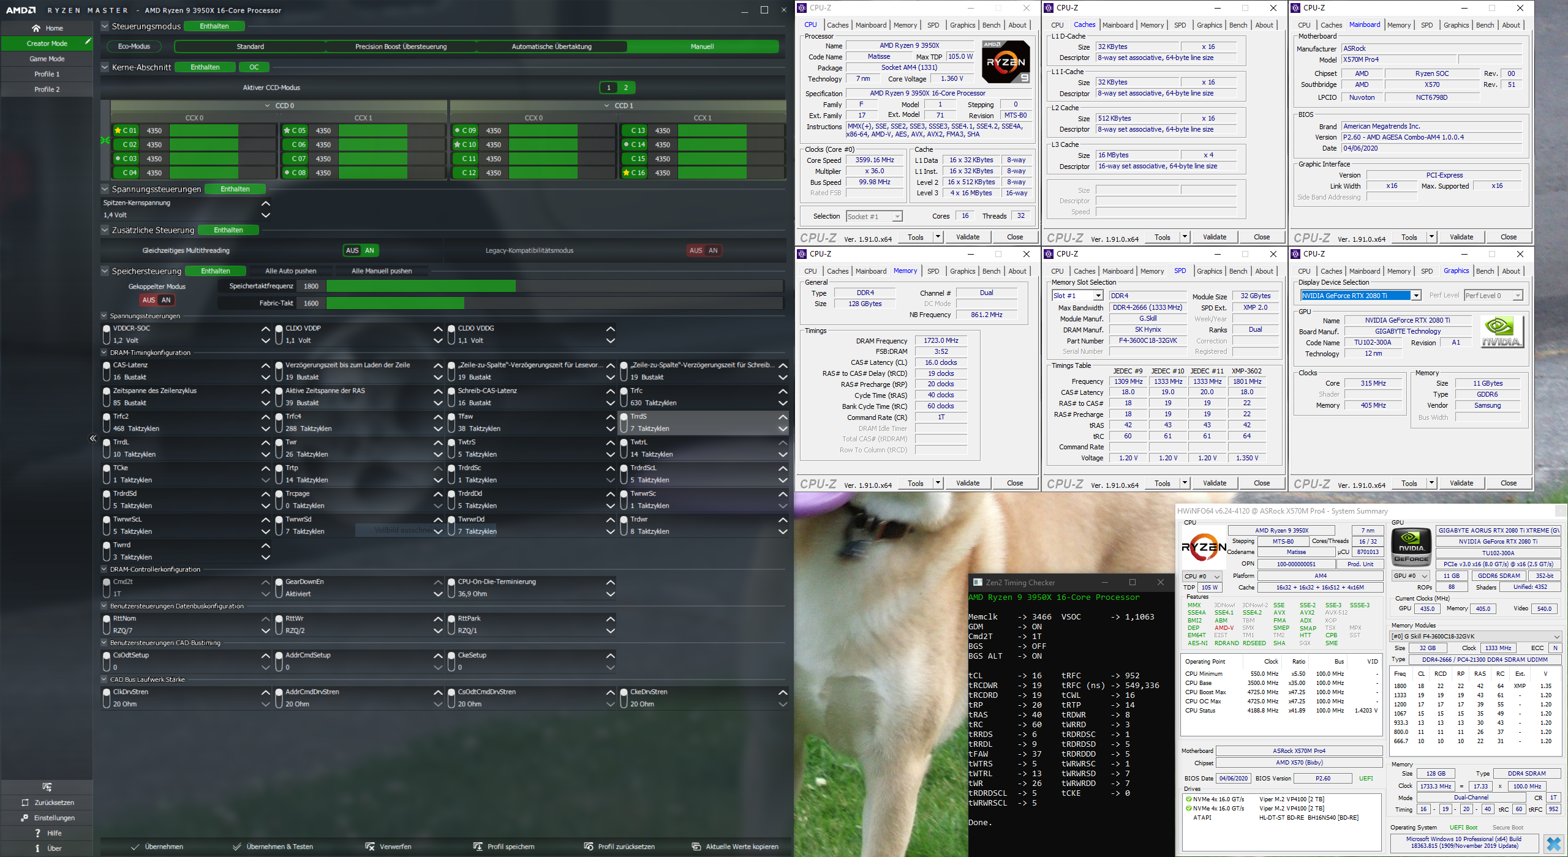Set Legacy-Kompatibilitätsmodus toggle to AN
The image size is (1568, 857).
(x=713, y=250)
